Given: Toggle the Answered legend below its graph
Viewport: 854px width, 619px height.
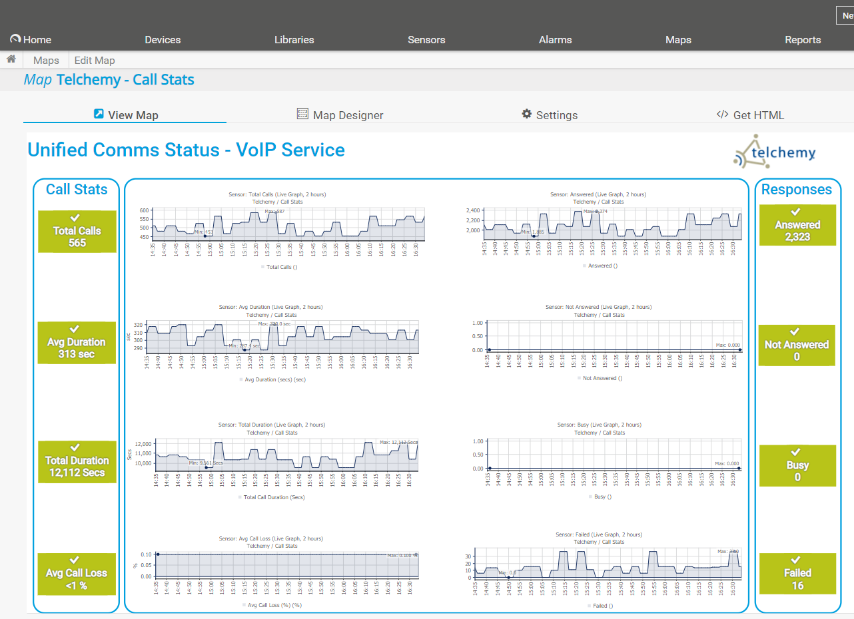Looking at the screenshot, I should (600, 266).
